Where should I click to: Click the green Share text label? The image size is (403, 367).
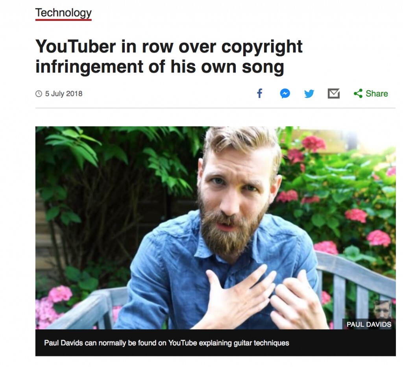pos(377,94)
